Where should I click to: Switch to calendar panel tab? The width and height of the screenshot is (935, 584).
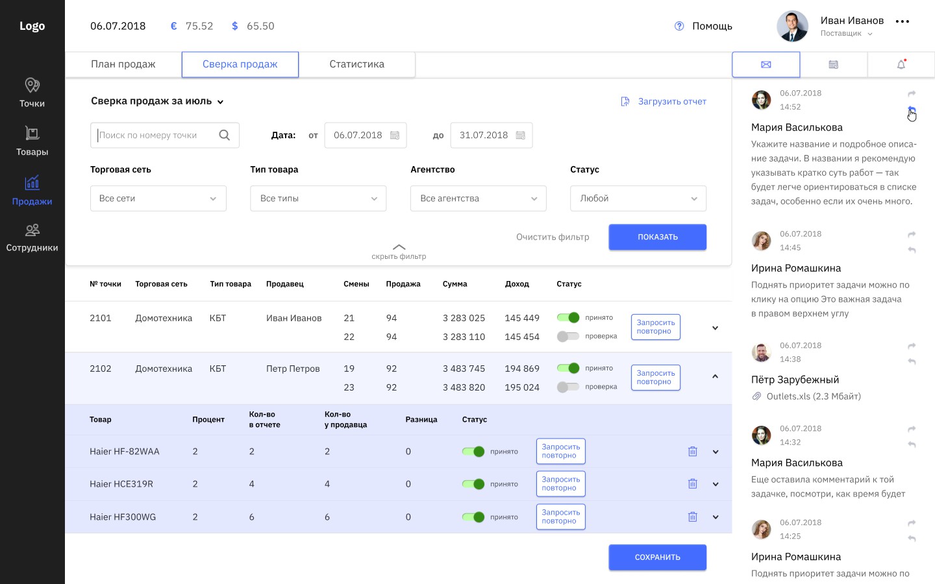(834, 64)
